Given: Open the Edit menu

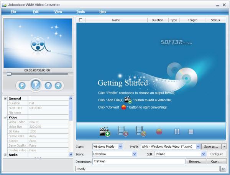Looking at the screenshot, I should [36, 12].
